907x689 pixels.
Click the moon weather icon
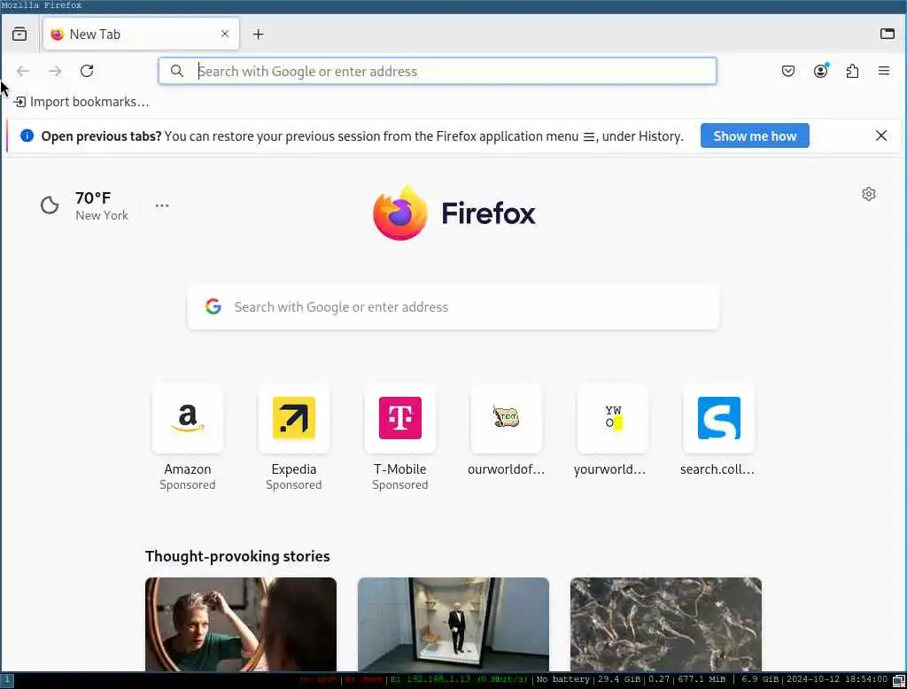click(50, 205)
